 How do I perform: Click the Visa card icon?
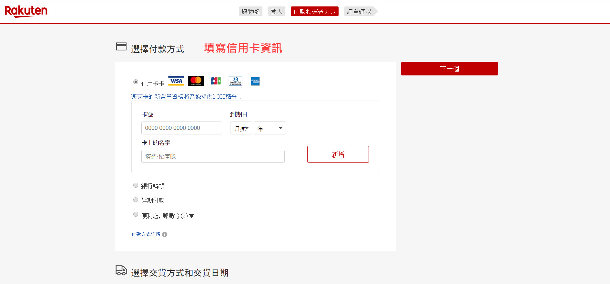click(176, 81)
